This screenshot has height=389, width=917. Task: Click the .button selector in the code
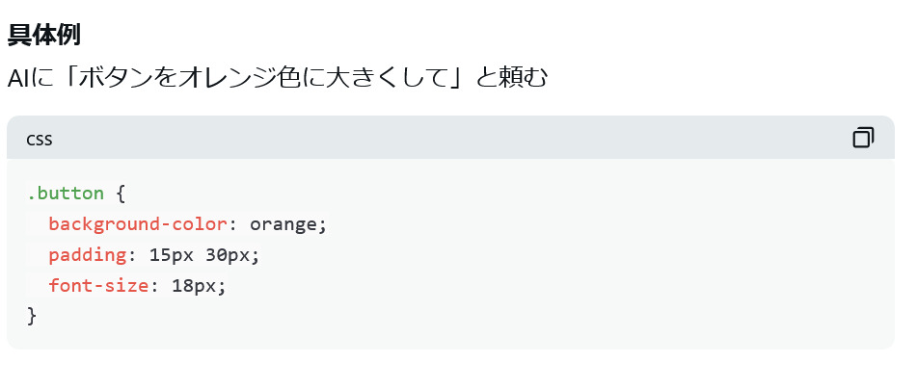coord(66,194)
